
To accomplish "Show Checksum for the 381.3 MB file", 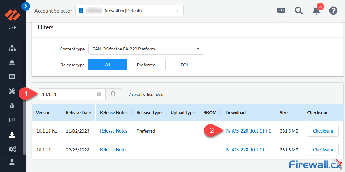I will coord(323,149).
